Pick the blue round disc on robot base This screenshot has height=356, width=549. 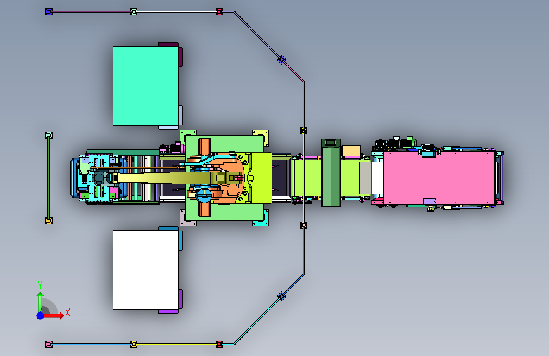[204, 196]
